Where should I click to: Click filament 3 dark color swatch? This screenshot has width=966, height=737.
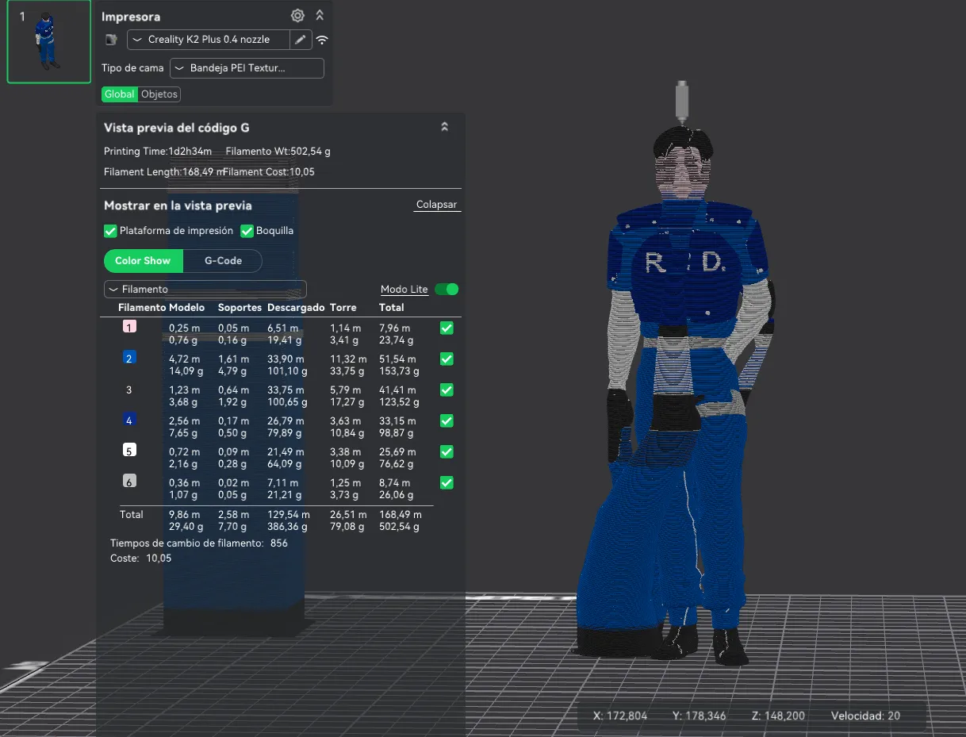coord(129,390)
